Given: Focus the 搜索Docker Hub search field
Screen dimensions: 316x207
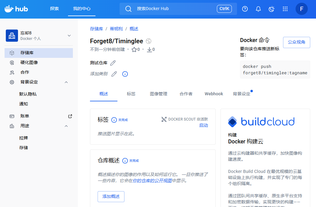Looking at the screenshot, I should [178, 9].
